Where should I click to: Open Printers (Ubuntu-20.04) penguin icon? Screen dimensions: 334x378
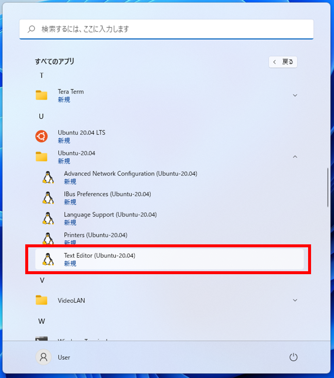tap(48, 238)
